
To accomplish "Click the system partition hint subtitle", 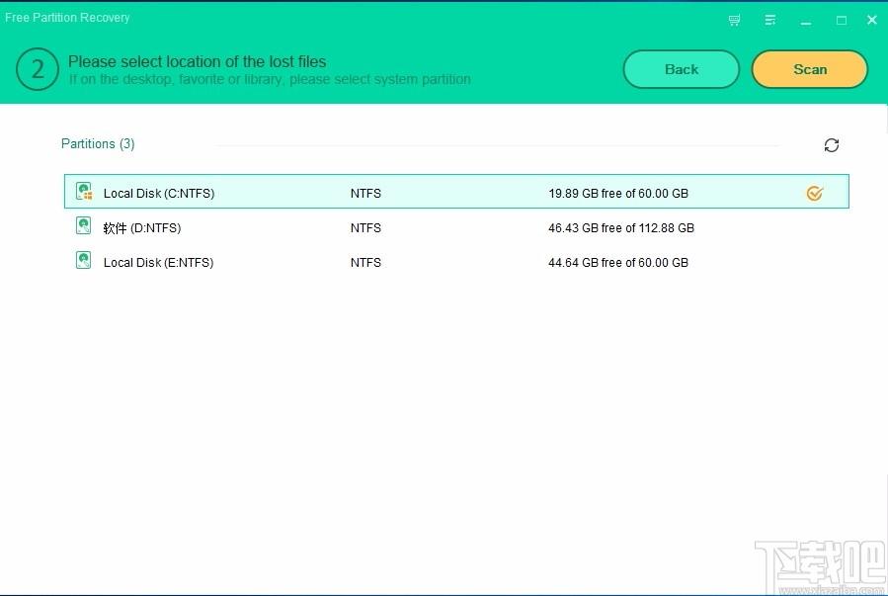I will point(270,79).
